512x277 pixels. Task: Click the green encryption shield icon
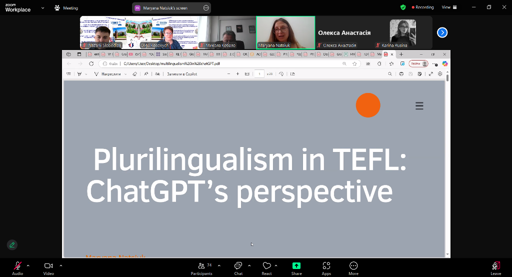click(x=403, y=7)
